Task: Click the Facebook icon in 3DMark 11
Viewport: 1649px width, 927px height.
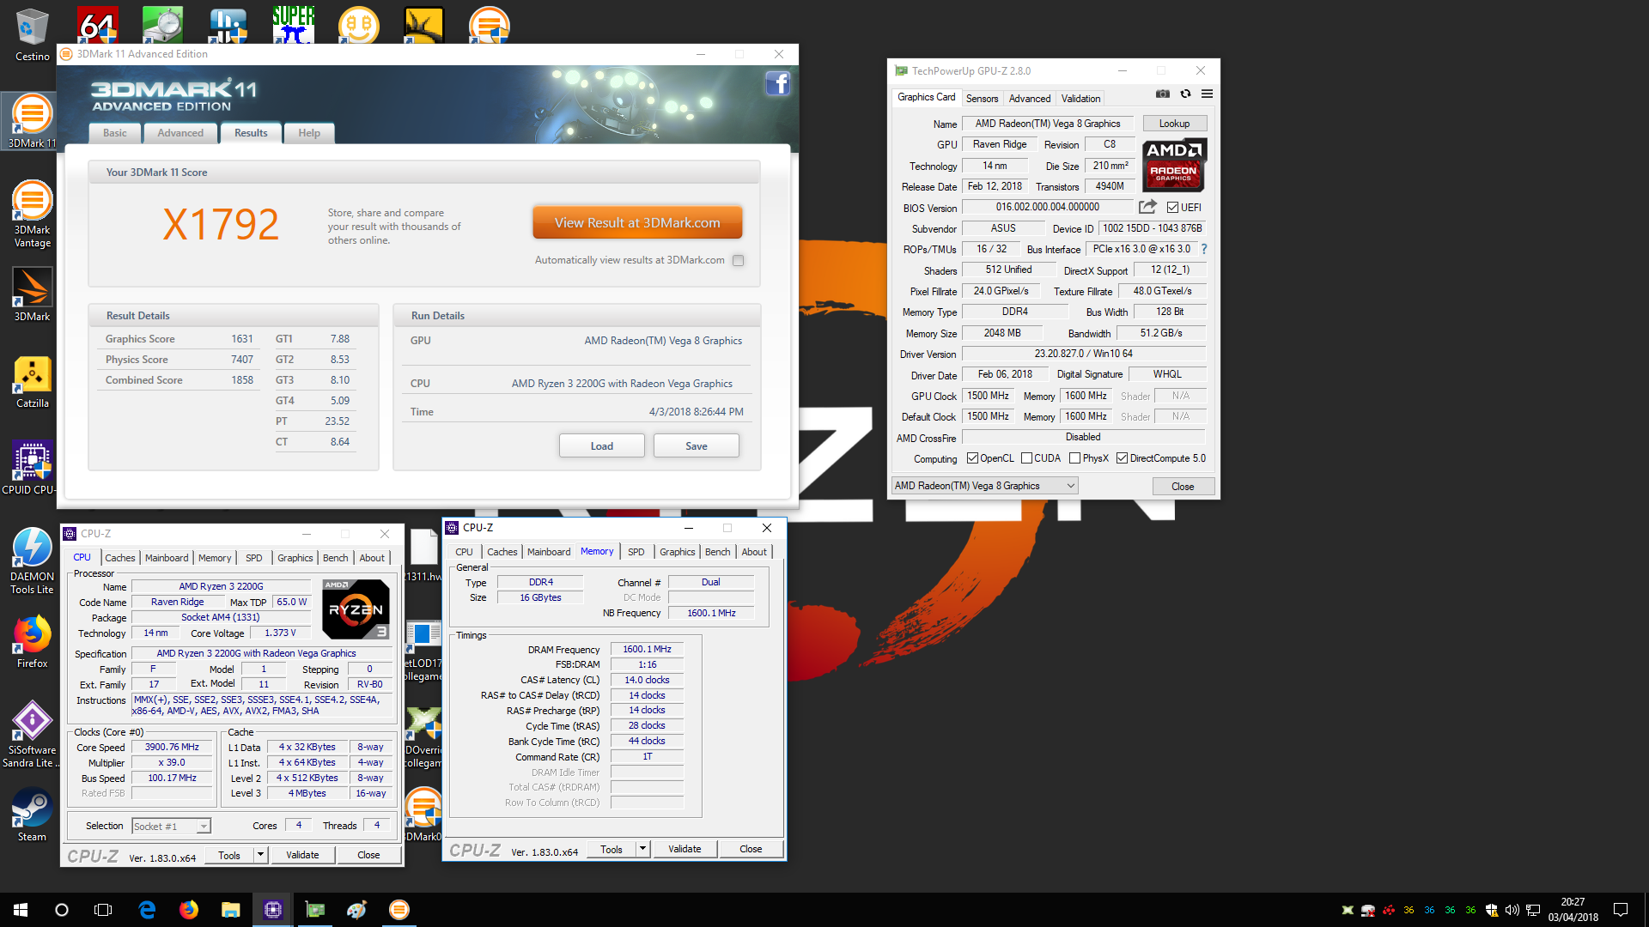Action: click(x=777, y=84)
